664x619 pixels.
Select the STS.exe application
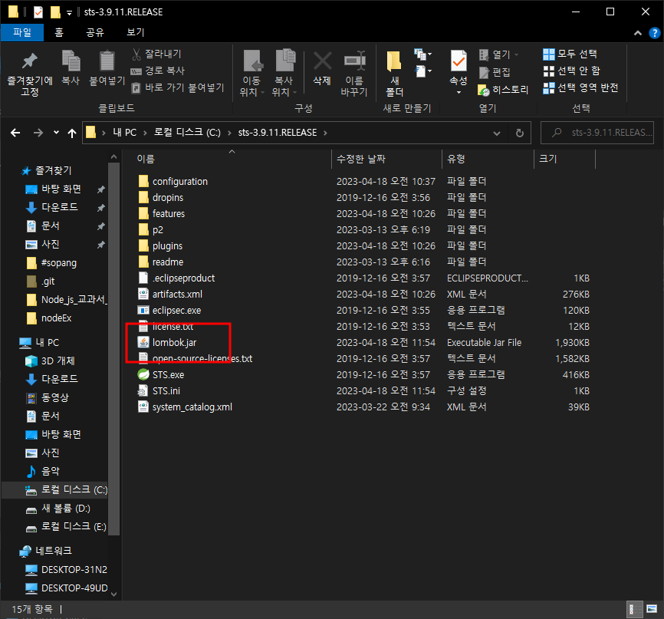click(168, 374)
